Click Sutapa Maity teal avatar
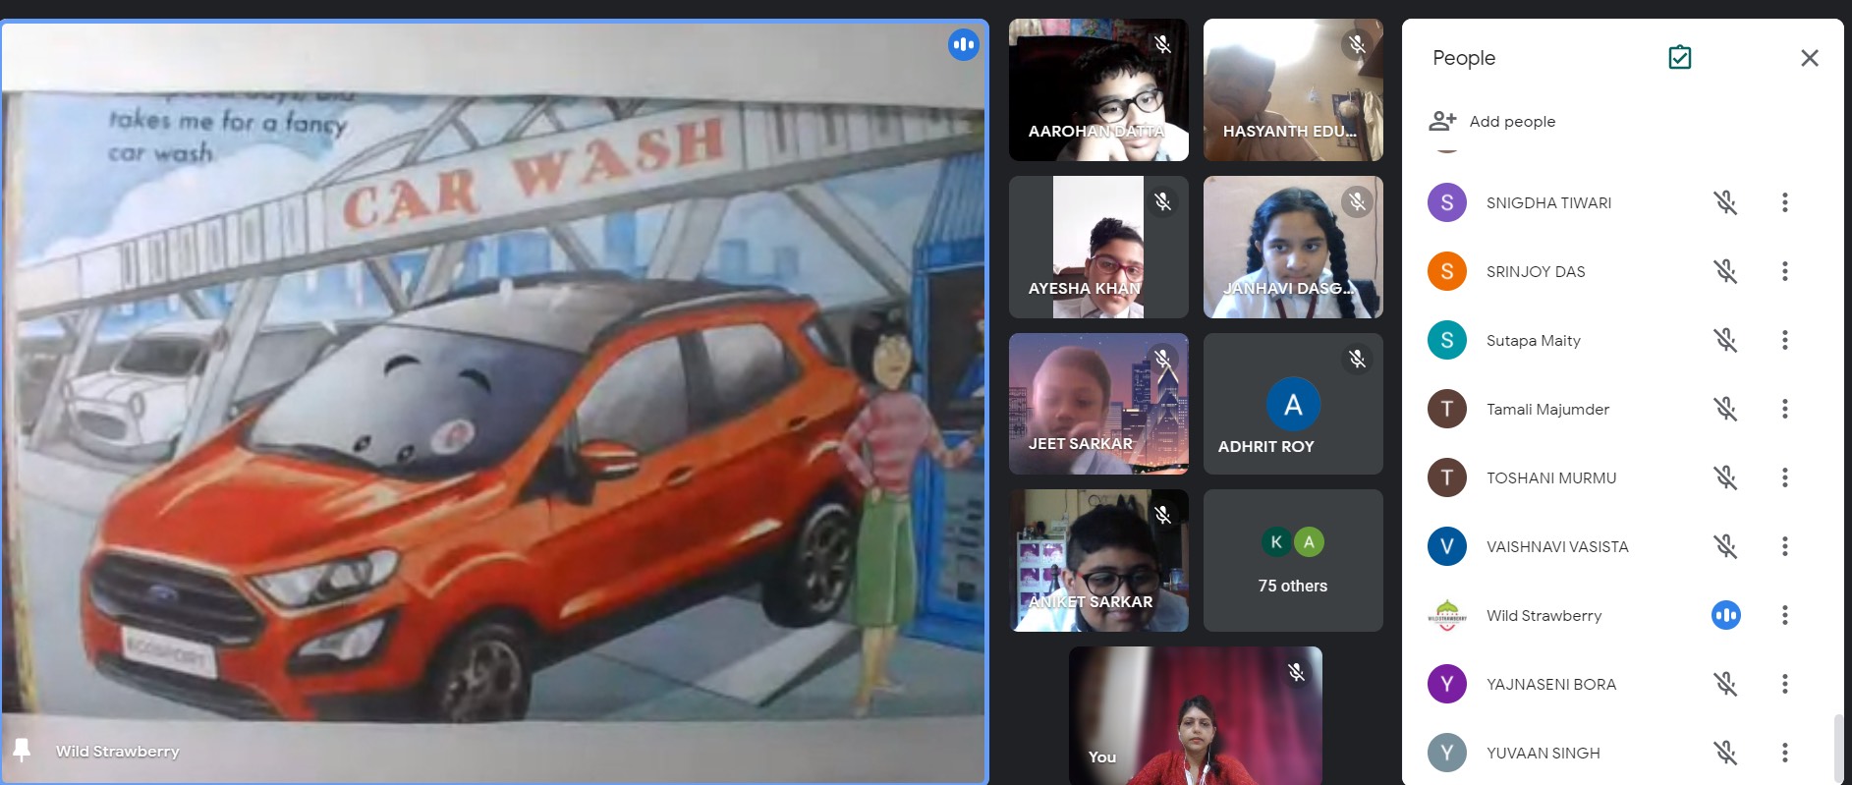The width and height of the screenshot is (1852, 785). pos(1447,340)
